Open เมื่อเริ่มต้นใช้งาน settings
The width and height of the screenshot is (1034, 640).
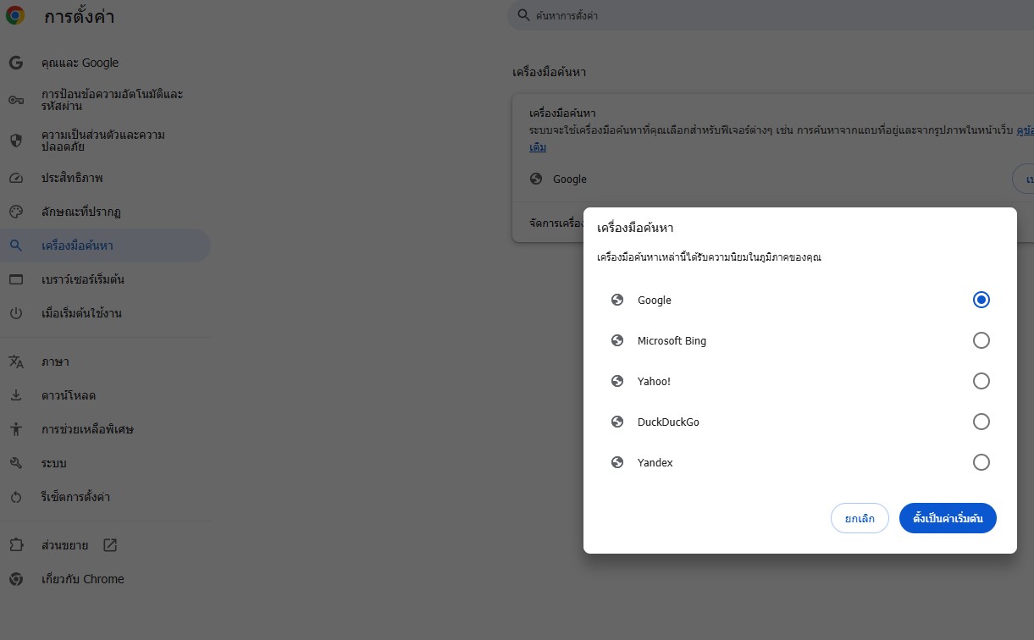click(105, 313)
